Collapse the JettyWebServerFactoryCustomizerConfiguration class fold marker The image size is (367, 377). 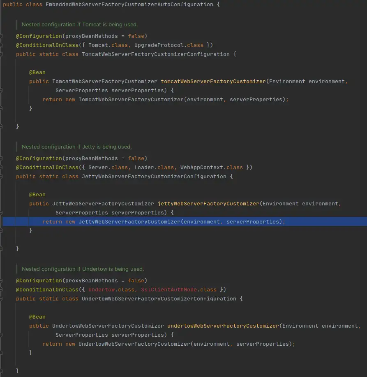click(x=1, y=177)
